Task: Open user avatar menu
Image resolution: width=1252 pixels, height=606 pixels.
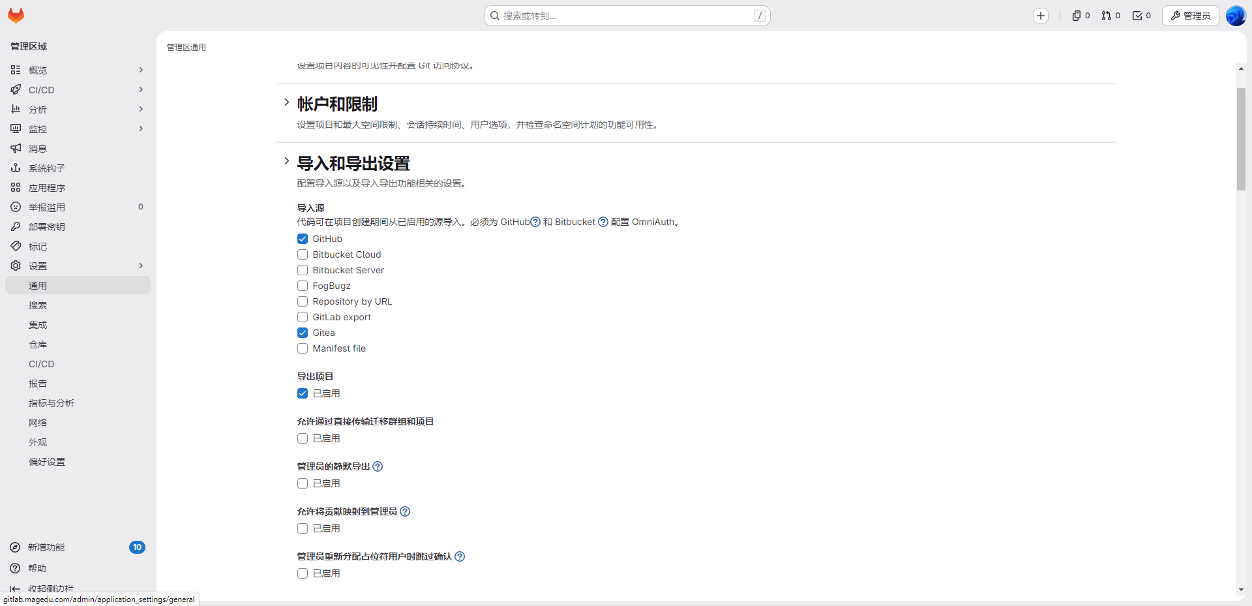Action: (1236, 16)
